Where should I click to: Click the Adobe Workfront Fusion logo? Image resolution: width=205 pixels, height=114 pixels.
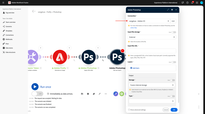pos(9,3)
